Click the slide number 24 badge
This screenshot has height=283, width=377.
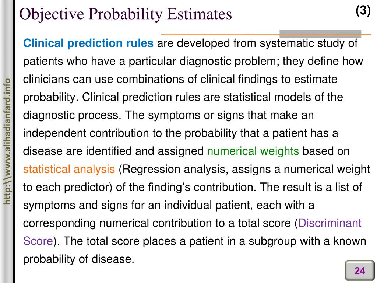pyautogui.click(x=359, y=271)
